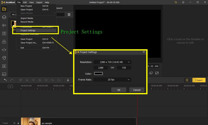Click the Undo arrow in timeline toolbar
The height and width of the screenshot is (125, 208).
click(5, 80)
